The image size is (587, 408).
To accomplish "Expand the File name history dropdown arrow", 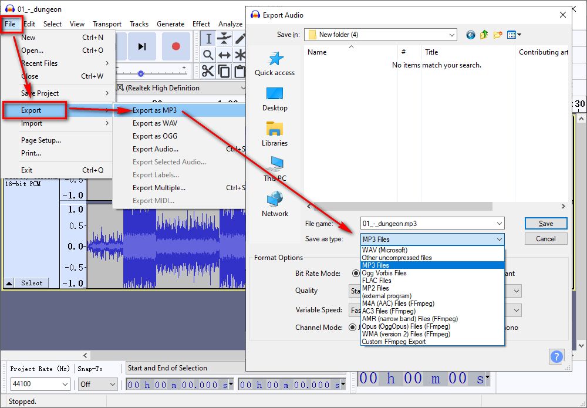I will 499,224.
